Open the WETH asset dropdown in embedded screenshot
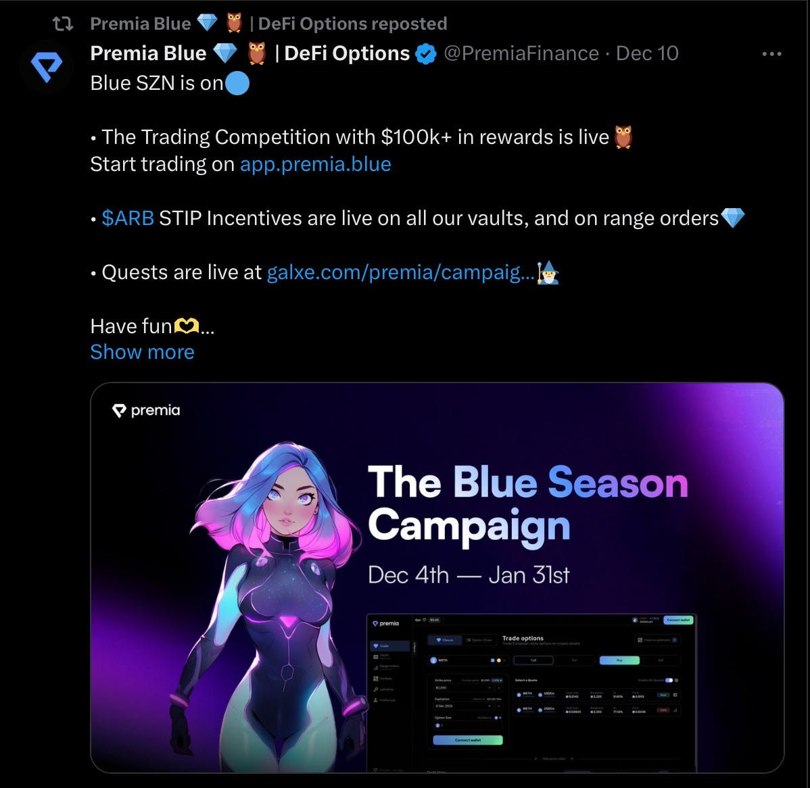810x788 pixels. coord(468,660)
